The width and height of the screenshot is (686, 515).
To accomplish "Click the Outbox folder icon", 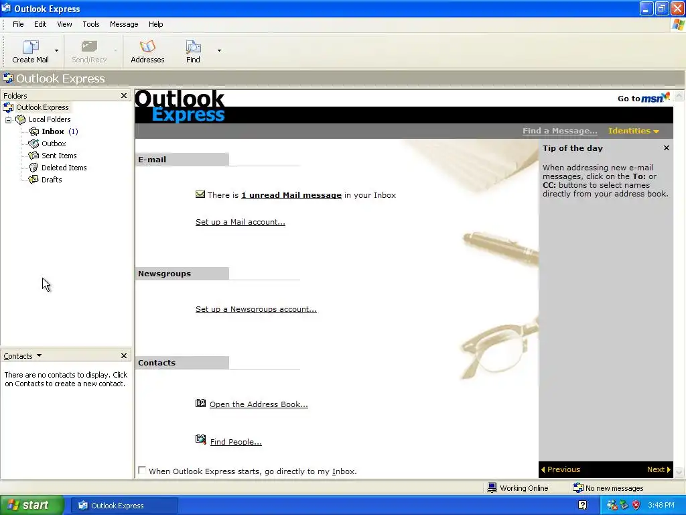I will 33,144.
